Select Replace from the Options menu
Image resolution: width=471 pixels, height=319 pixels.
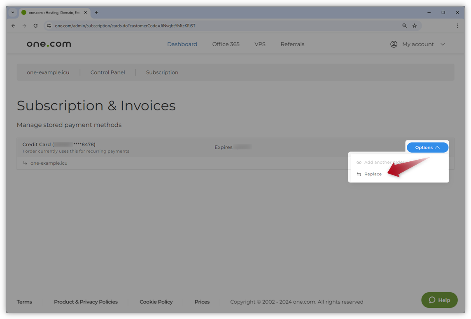coord(373,174)
